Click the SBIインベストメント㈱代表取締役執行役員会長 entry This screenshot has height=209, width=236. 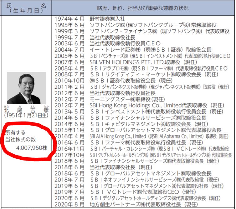[x=156, y=112]
